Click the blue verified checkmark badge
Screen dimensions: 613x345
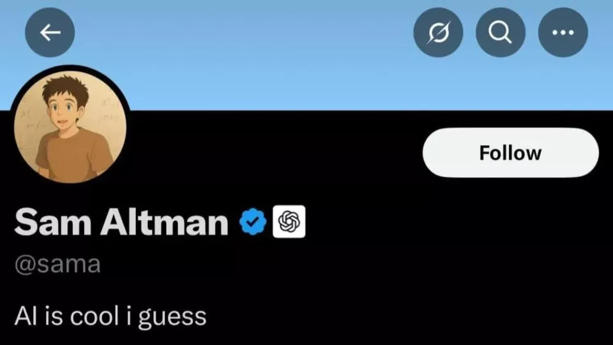252,222
